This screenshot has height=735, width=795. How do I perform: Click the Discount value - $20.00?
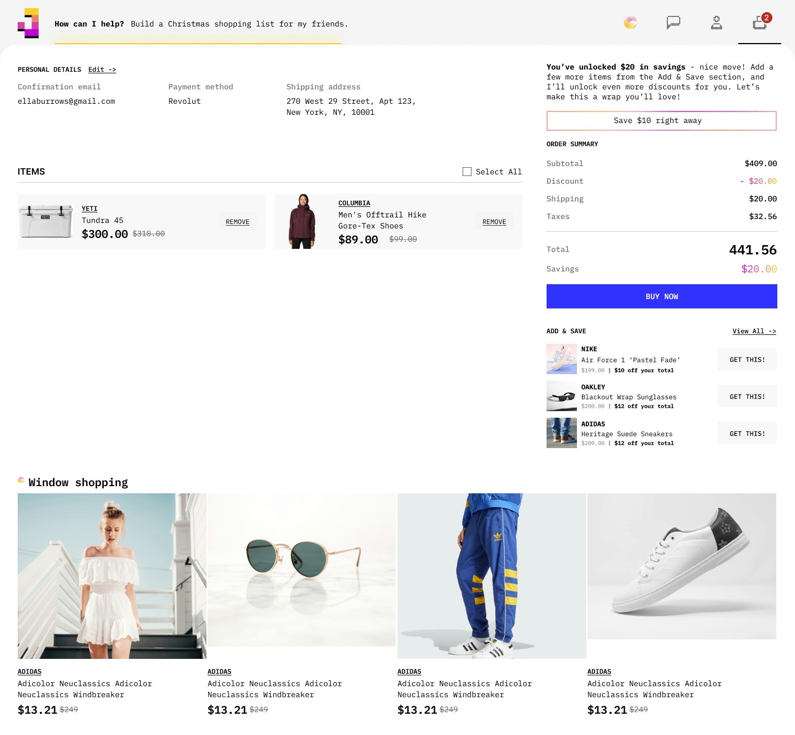coord(759,181)
